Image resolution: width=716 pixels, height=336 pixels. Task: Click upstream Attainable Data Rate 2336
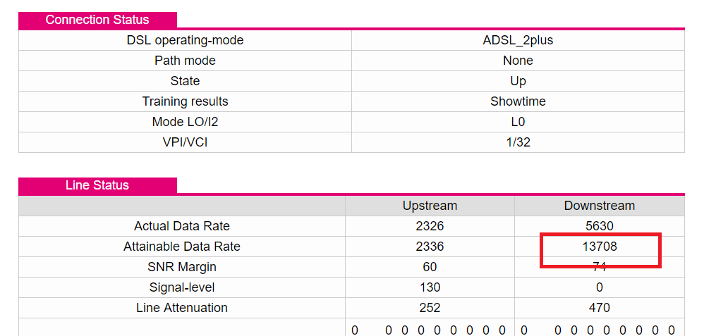click(x=430, y=247)
